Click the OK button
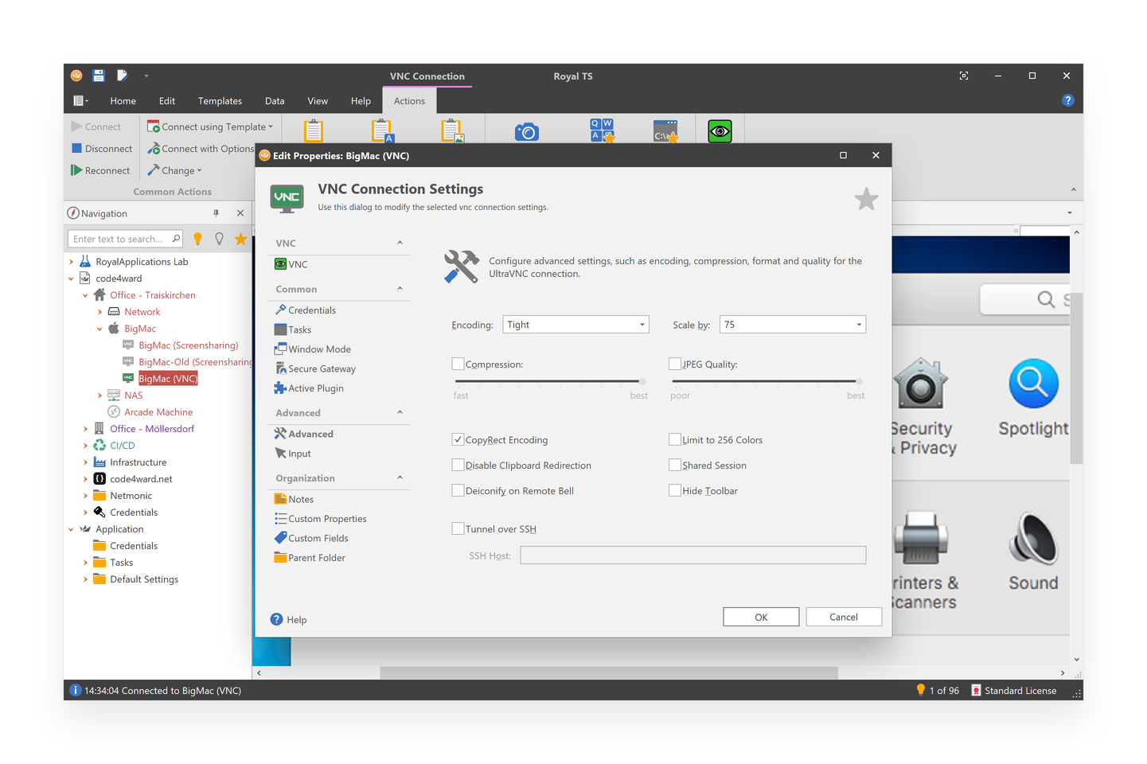The width and height of the screenshot is (1147, 764). [760, 616]
